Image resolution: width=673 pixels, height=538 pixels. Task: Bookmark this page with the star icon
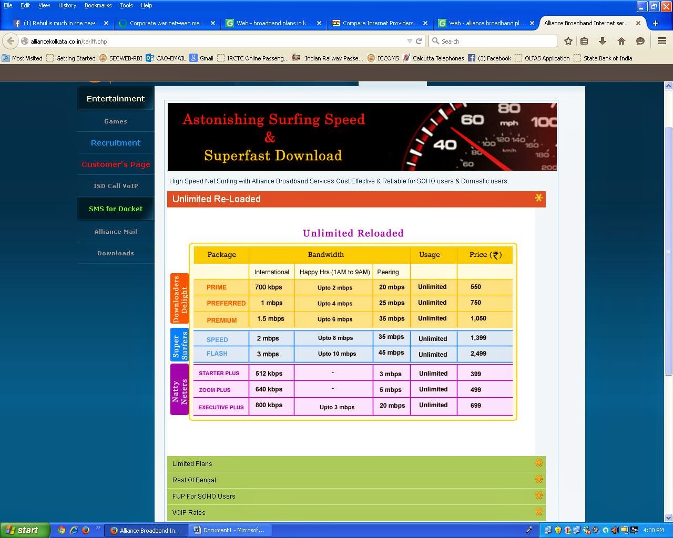[x=568, y=41]
